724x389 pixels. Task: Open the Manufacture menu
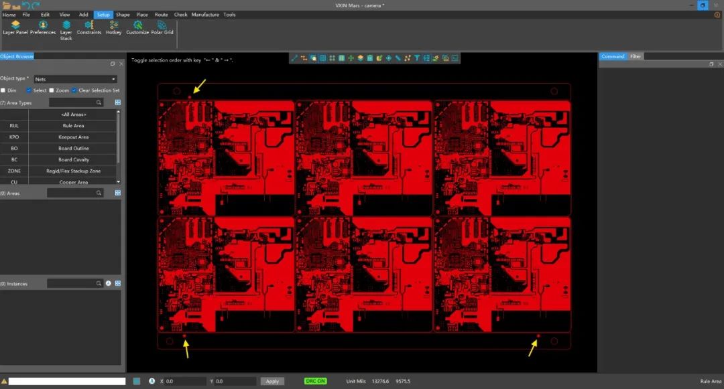204,14
